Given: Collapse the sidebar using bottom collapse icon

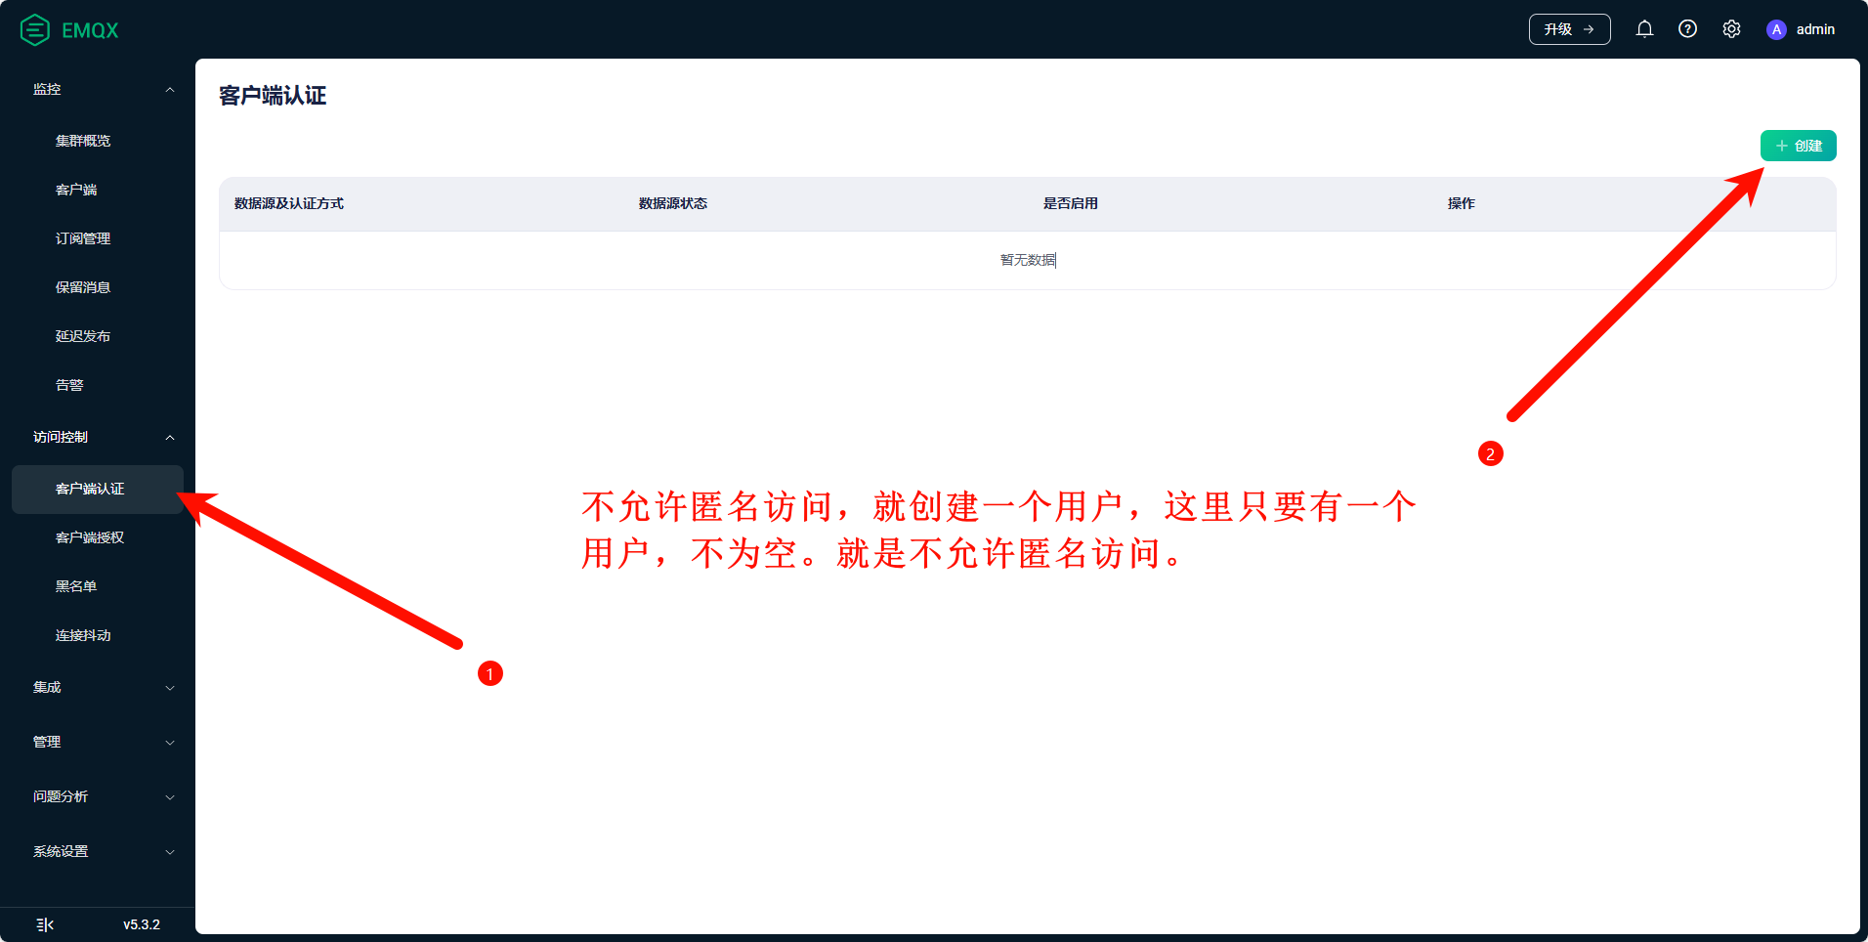Looking at the screenshot, I should click(45, 924).
